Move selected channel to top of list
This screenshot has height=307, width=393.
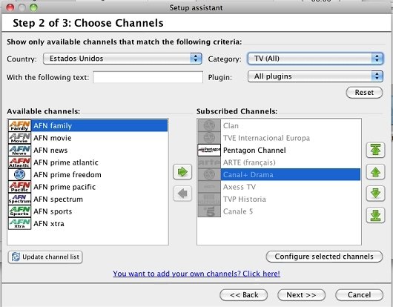coord(375,150)
